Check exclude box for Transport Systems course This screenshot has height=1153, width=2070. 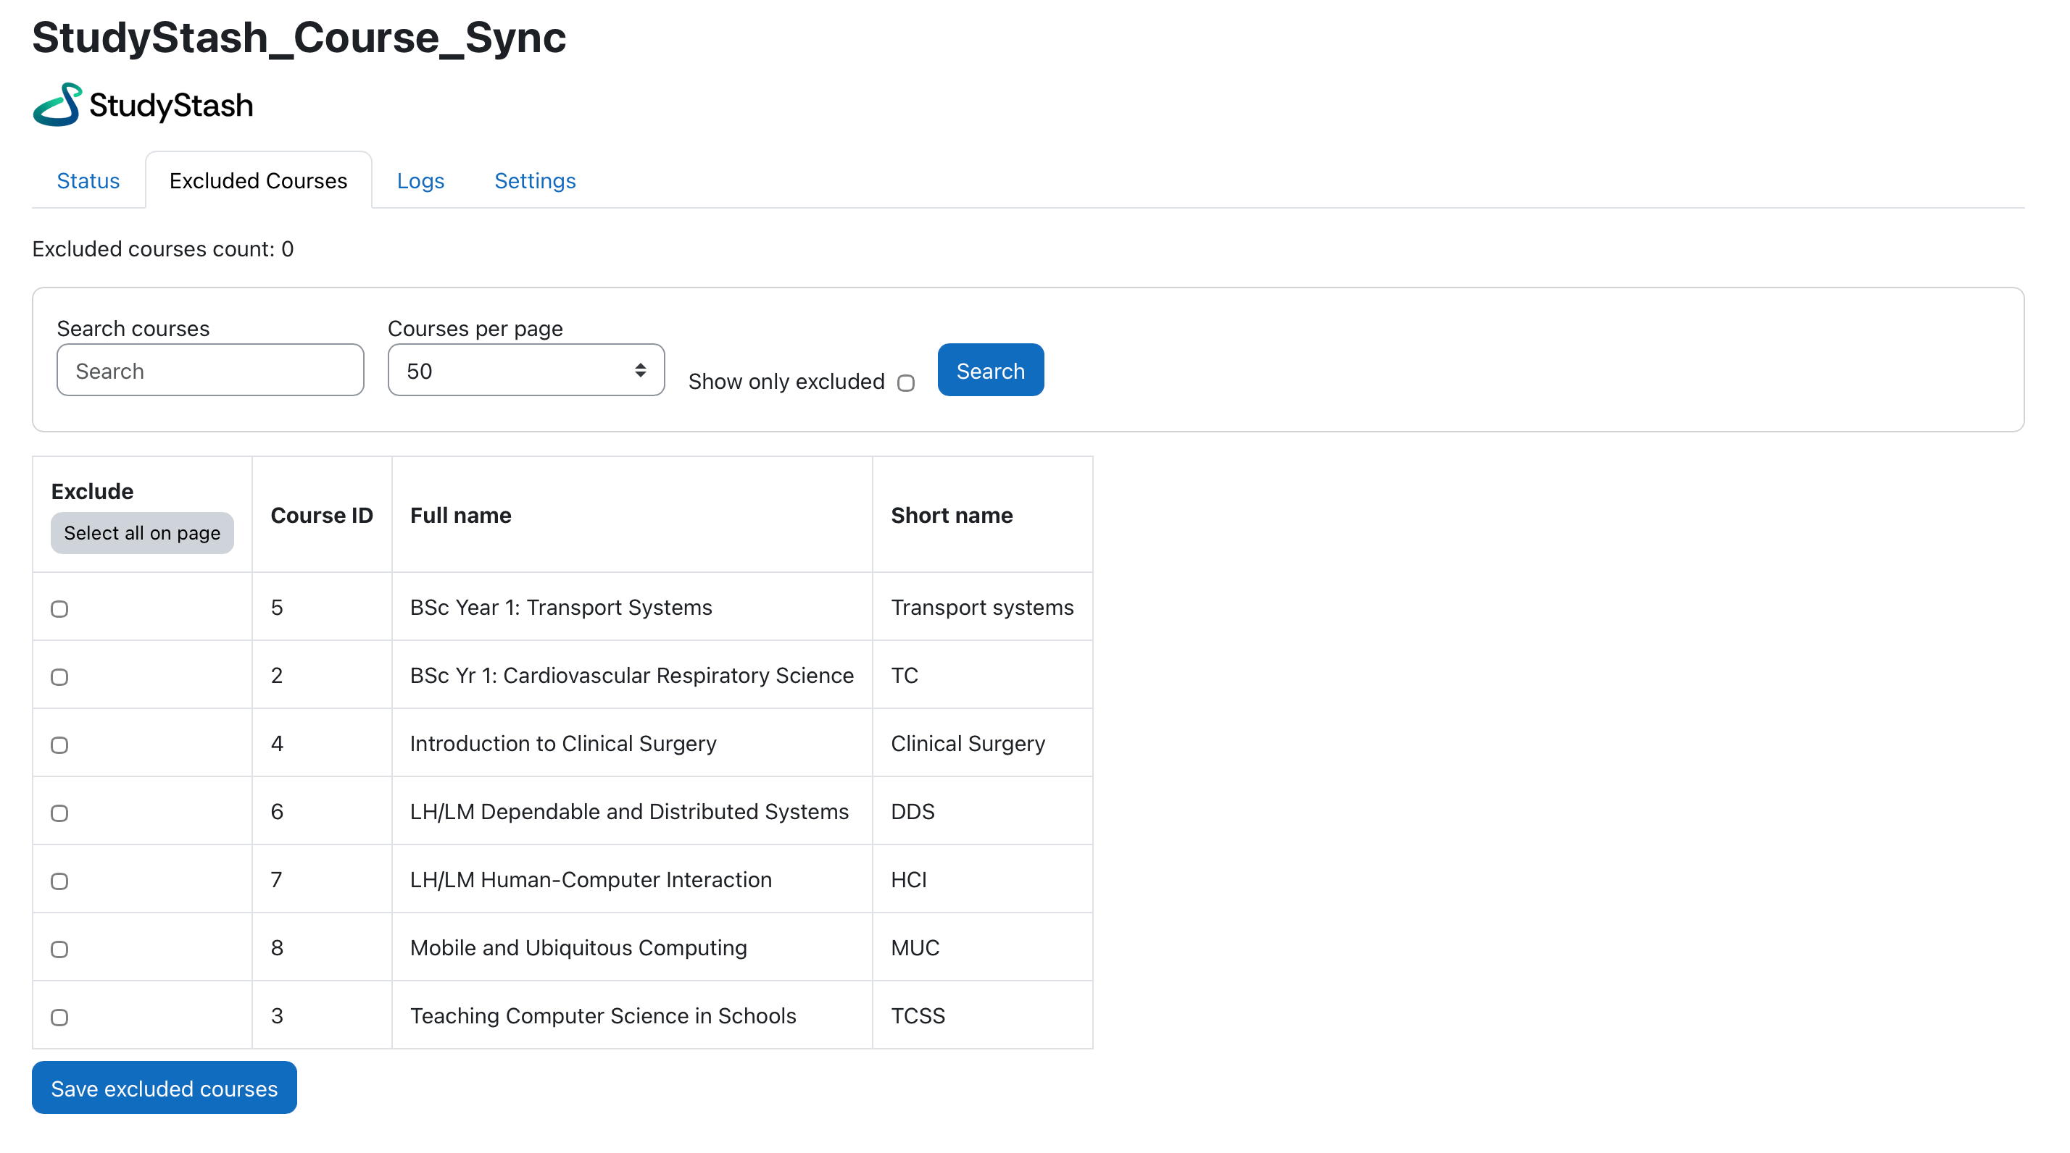coord(59,608)
